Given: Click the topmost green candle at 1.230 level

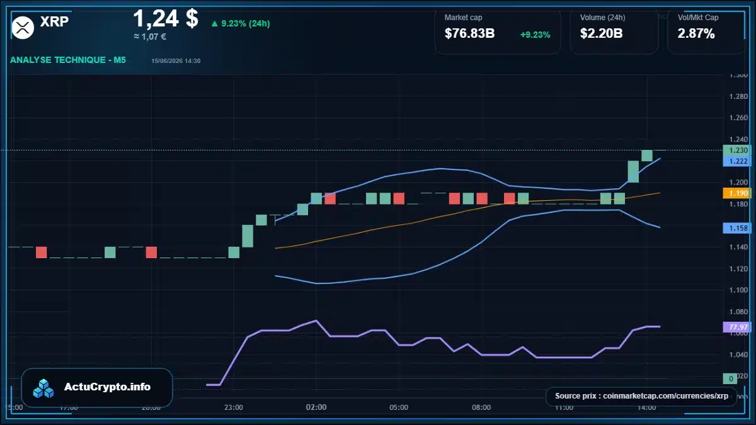Looking at the screenshot, I should point(647,156).
